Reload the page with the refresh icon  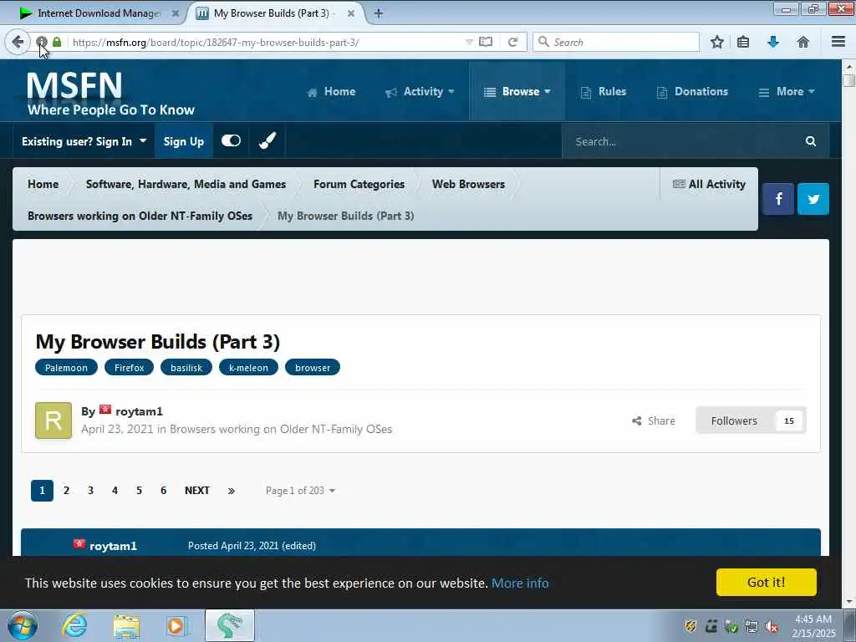coord(512,42)
